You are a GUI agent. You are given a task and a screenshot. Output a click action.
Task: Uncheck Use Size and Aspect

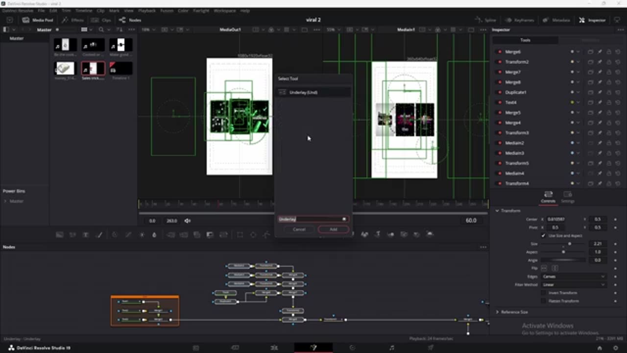(x=543, y=236)
